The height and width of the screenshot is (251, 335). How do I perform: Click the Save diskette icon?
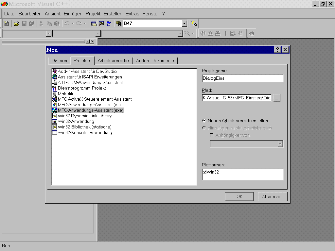click(x=24, y=24)
